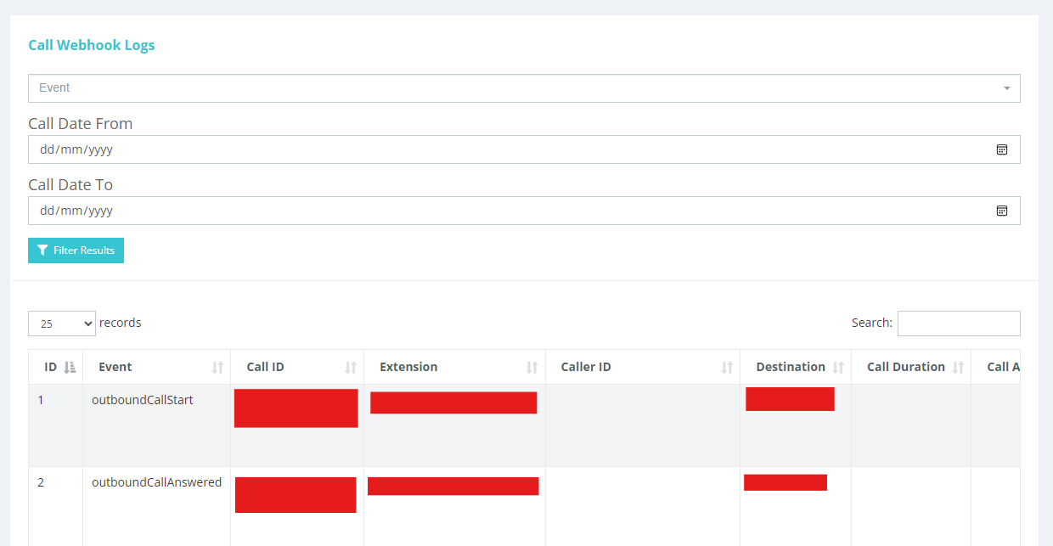Click the Call Date From date input

click(x=510, y=149)
